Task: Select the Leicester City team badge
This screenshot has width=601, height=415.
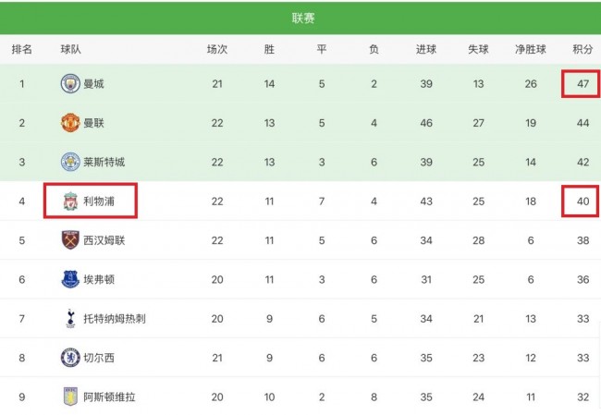Action: [70, 162]
